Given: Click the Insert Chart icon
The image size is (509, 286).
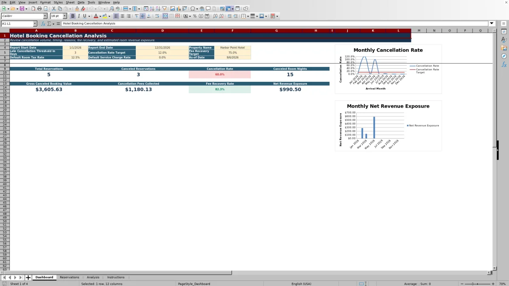Looking at the screenshot, I should [x=179, y=8].
